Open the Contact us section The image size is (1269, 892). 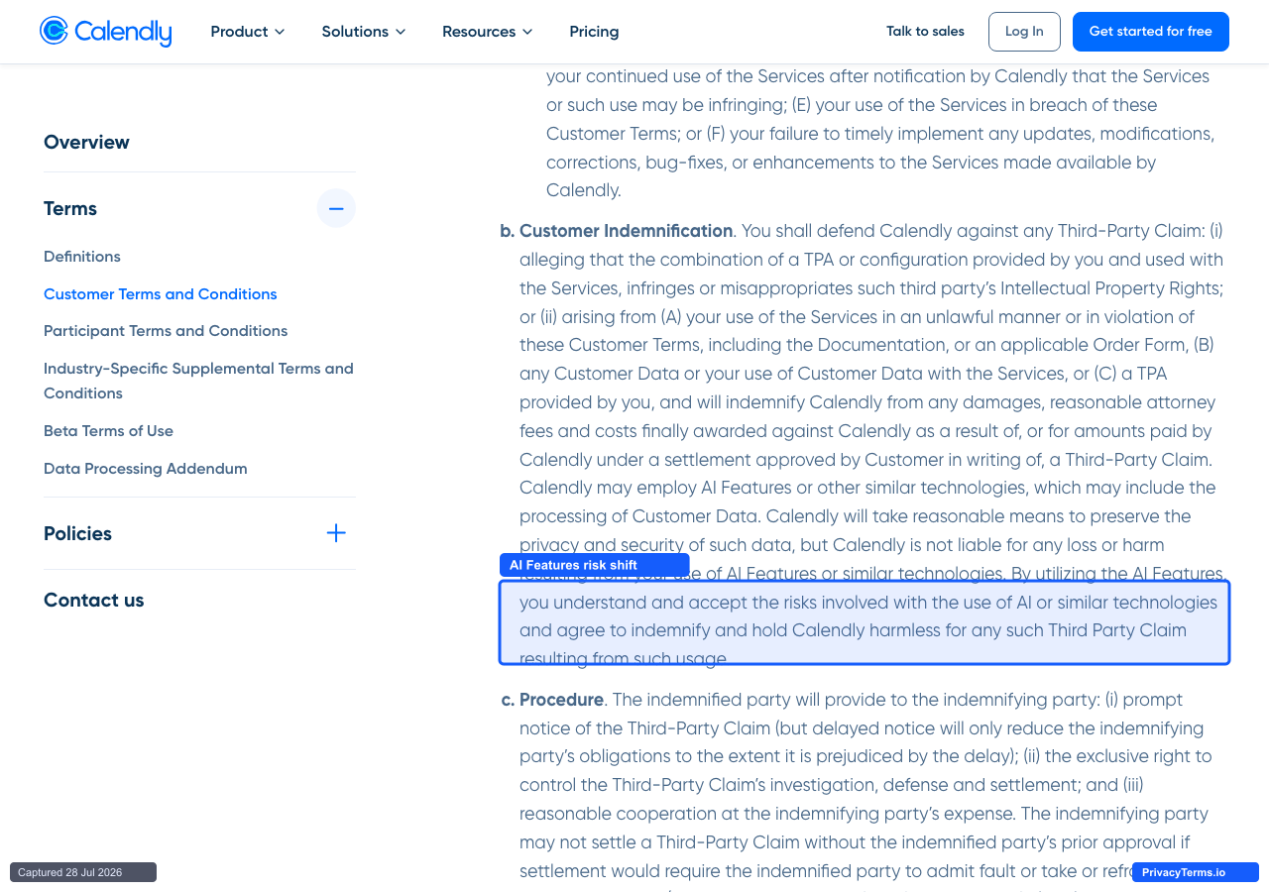[94, 600]
